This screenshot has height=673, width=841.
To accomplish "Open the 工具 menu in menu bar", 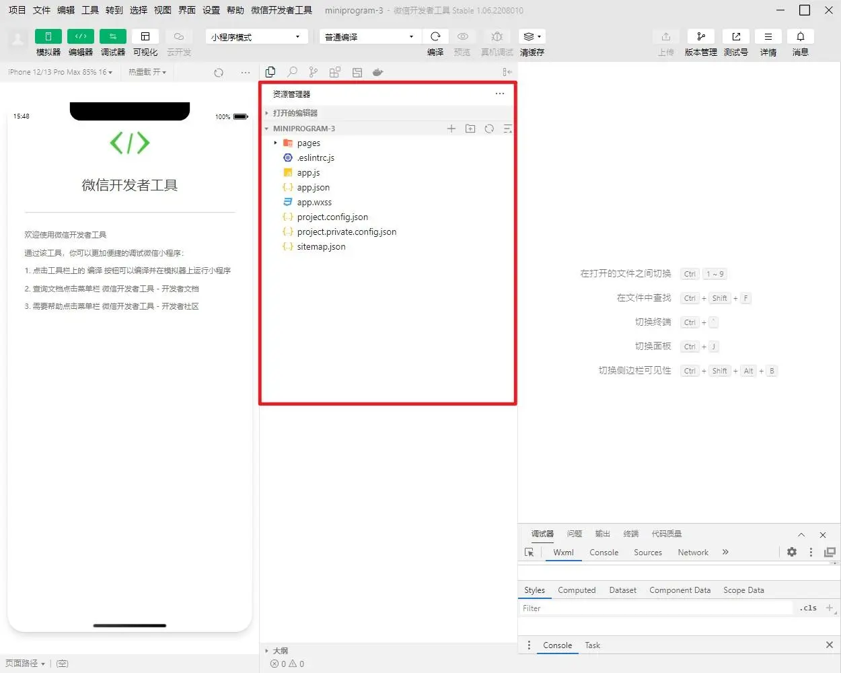I will click(x=90, y=10).
